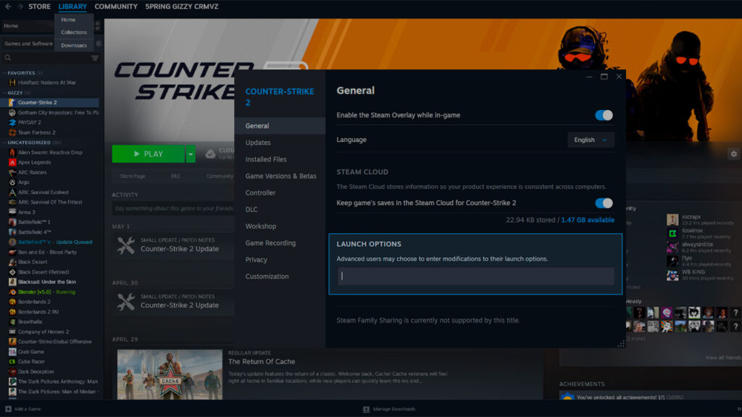The height and width of the screenshot is (417, 742).
Task: Open the LIBRARY menu
Action: (x=72, y=7)
